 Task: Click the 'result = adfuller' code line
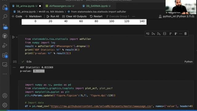(57, 46)
